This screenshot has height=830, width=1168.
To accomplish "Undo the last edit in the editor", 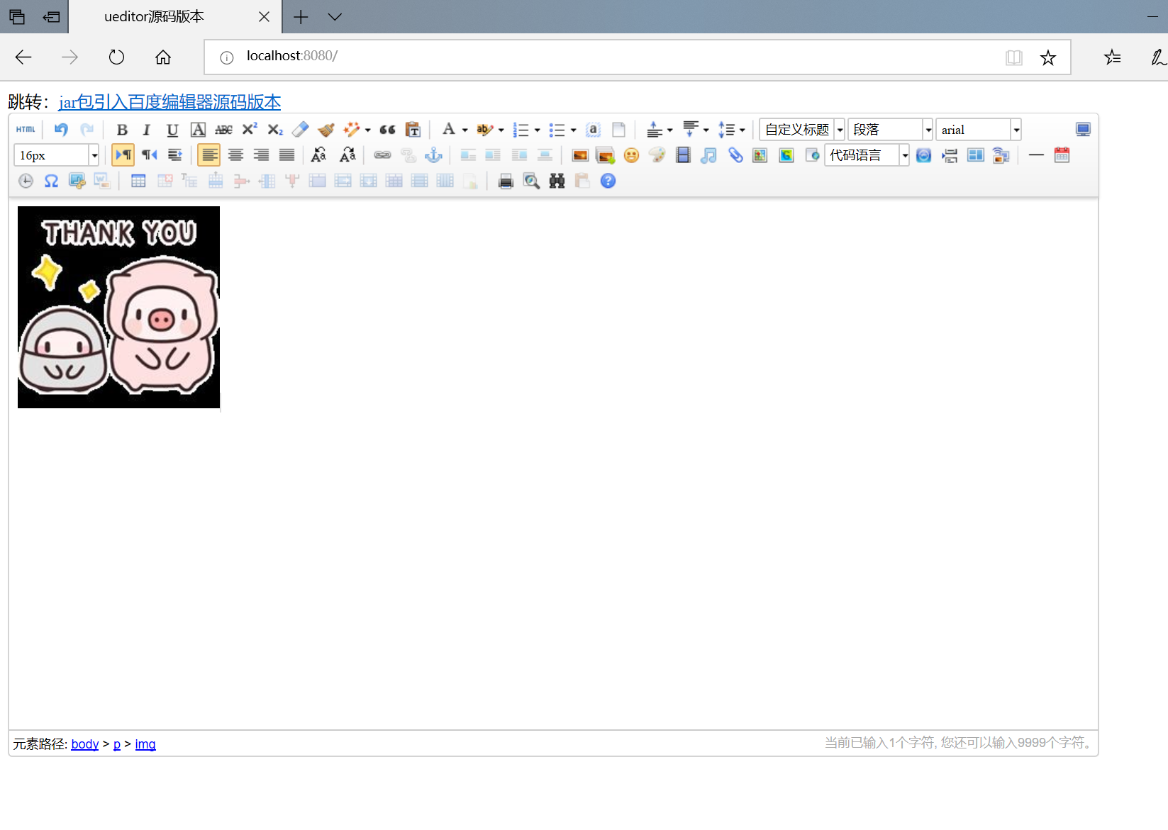I will [61, 130].
